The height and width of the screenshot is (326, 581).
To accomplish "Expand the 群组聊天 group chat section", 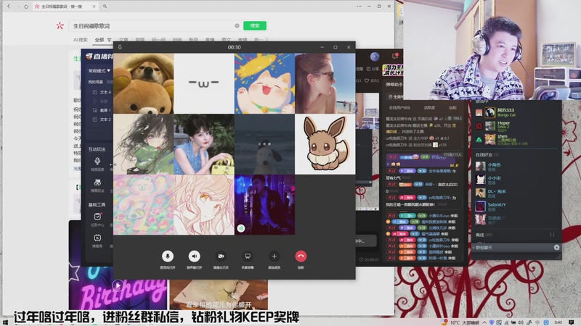I will 484,248.
